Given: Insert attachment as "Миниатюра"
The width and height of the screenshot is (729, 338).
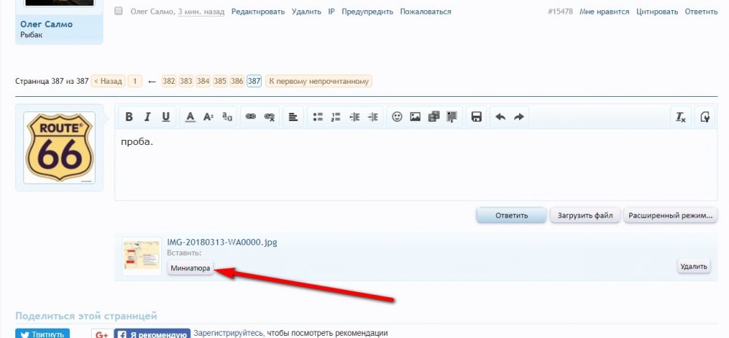Looking at the screenshot, I should tap(190, 268).
